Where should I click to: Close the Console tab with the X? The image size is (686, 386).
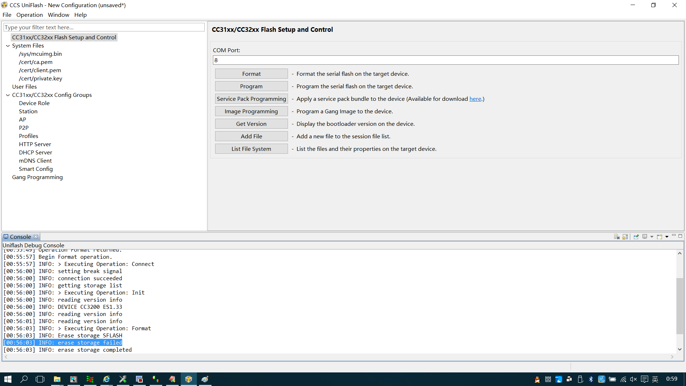point(36,237)
